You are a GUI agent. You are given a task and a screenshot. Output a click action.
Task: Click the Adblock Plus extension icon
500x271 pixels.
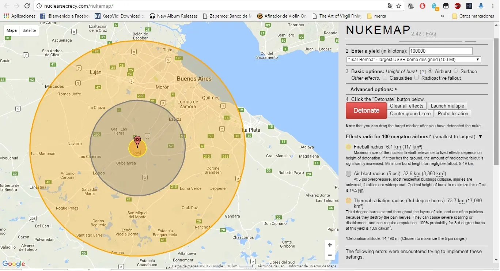click(457, 6)
